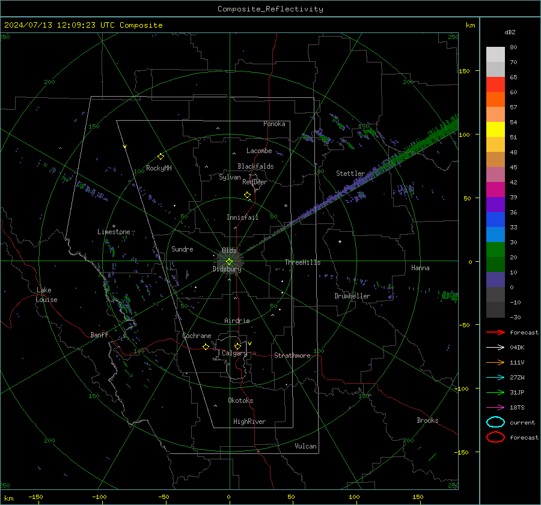Image resolution: width=541 pixels, height=505 pixels.
Task: Click the -100 tick label on bottom axis
Action: (99, 497)
